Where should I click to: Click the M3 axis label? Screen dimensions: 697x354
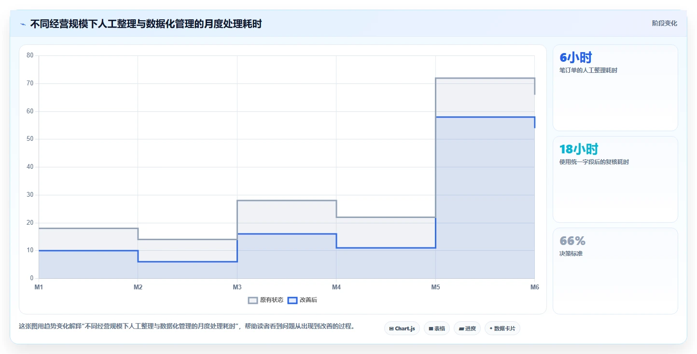pyautogui.click(x=237, y=287)
